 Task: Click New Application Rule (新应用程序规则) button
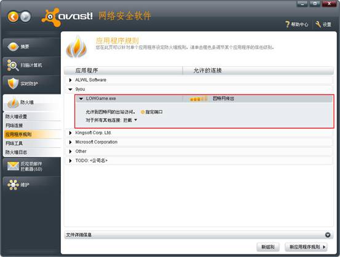pos(306,247)
